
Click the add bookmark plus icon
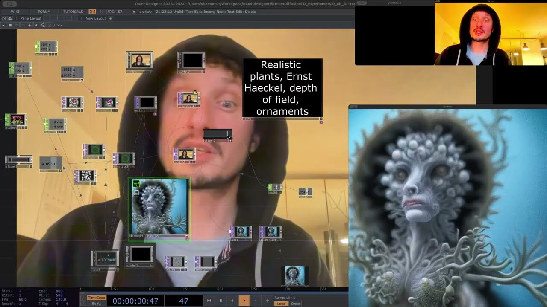pos(29,26)
